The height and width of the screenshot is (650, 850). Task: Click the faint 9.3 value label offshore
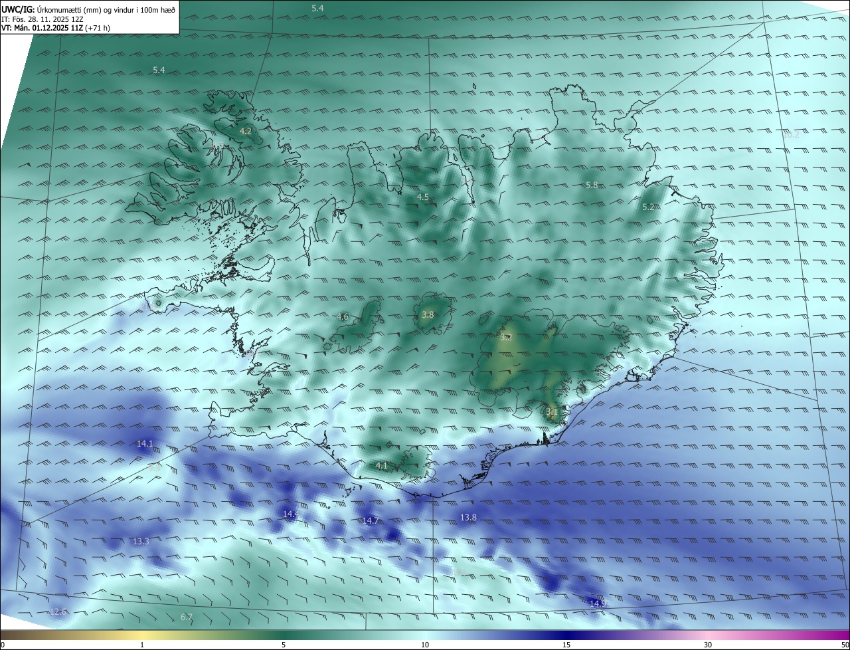click(x=155, y=468)
